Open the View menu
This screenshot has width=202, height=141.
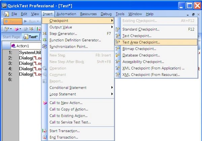pyautogui.click(x=35, y=14)
